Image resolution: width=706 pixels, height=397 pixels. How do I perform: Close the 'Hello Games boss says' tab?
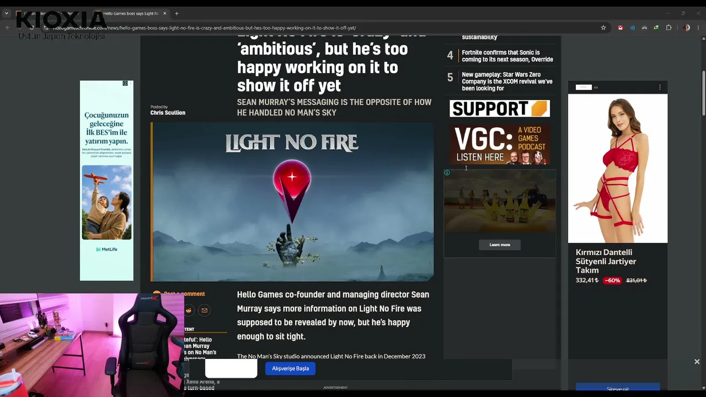pos(164,13)
